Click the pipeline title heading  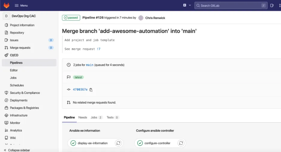click(129, 31)
